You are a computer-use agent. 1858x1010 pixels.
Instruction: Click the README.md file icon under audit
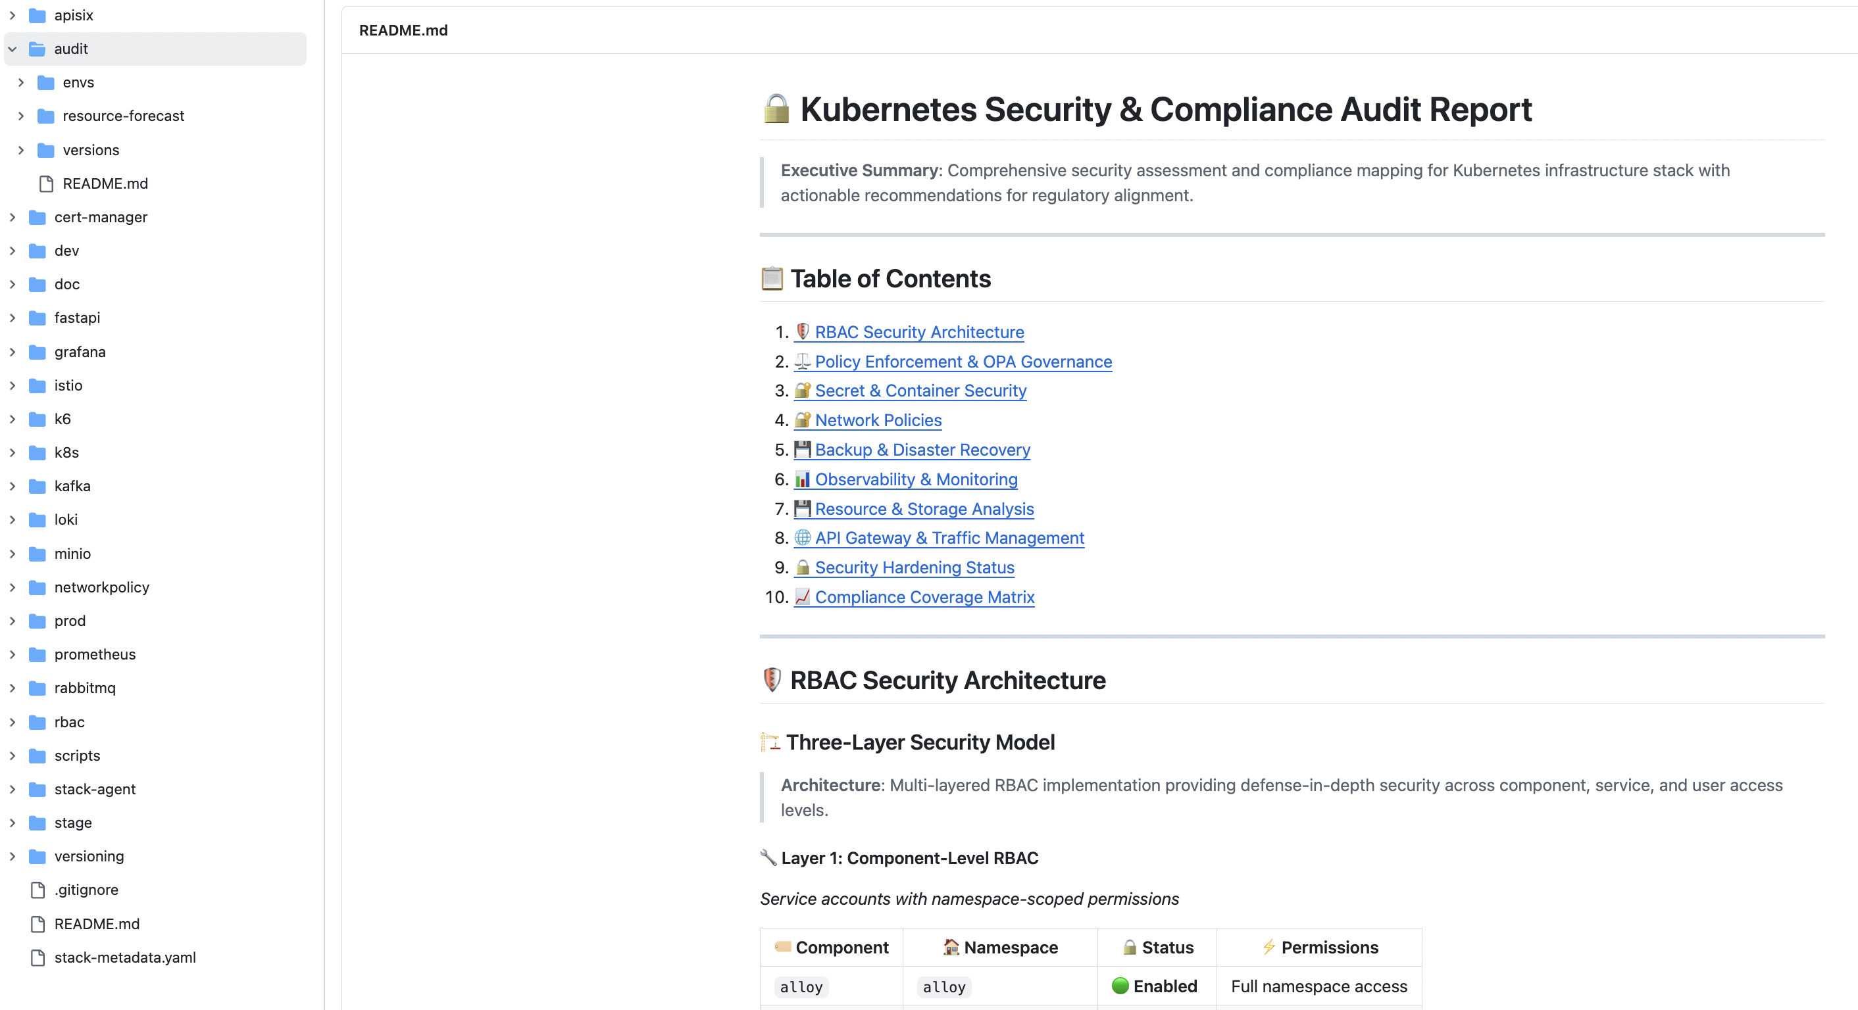[x=45, y=183]
